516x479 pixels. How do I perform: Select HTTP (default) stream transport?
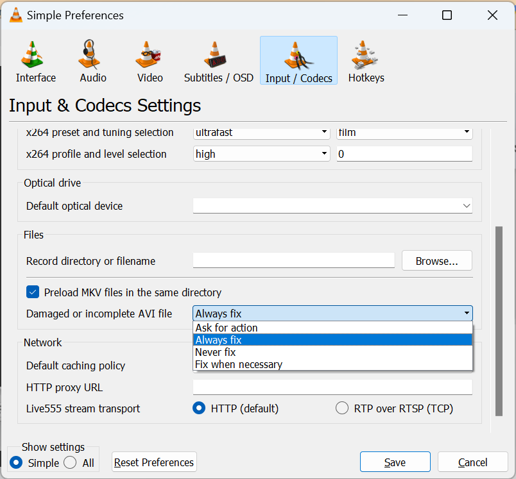click(x=200, y=408)
